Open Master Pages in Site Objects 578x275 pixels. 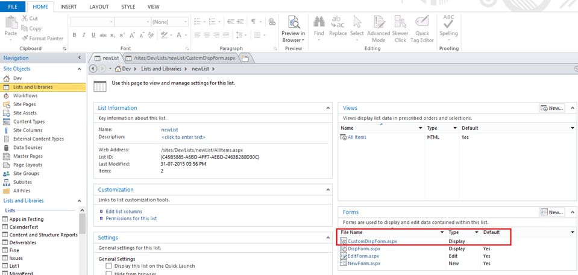(28, 156)
